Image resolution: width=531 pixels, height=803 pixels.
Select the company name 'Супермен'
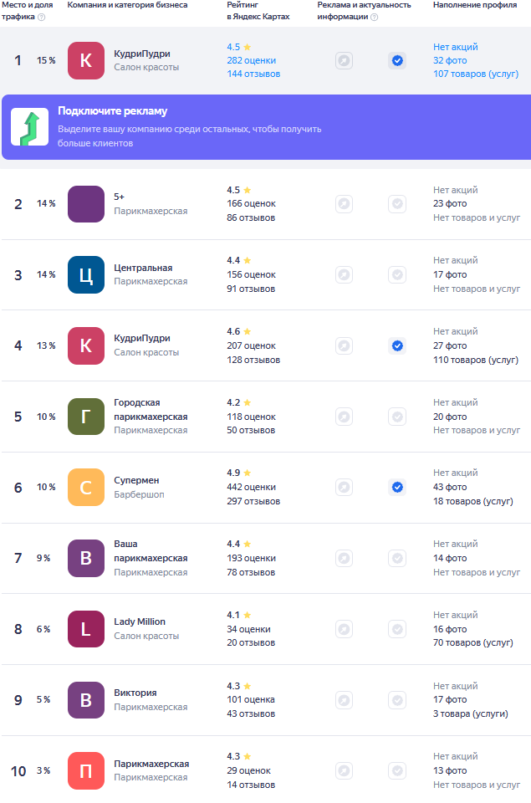[x=136, y=480]
